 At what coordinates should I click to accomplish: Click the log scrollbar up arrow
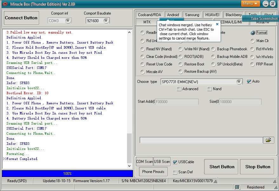coord(130,32)
